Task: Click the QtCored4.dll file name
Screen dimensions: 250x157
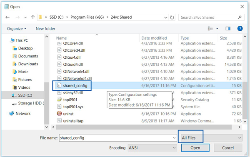Action: (74, 50)
